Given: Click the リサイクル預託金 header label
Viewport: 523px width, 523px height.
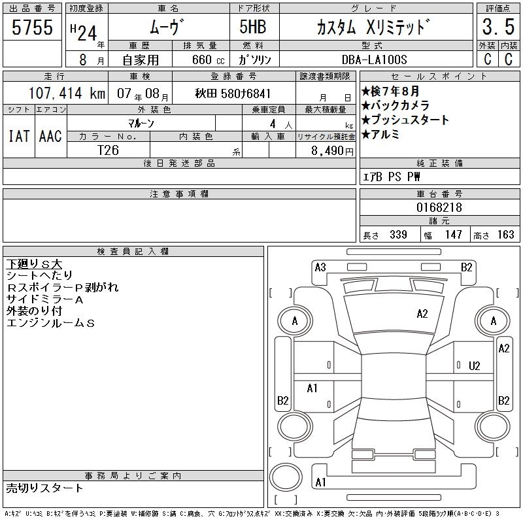Looking at the screenshot, I should 326,137.
